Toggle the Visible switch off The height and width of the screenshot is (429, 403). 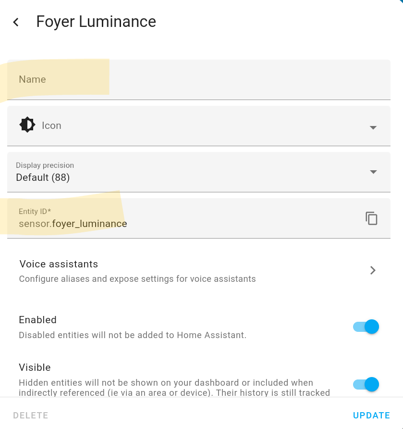[x=366, y=384]
